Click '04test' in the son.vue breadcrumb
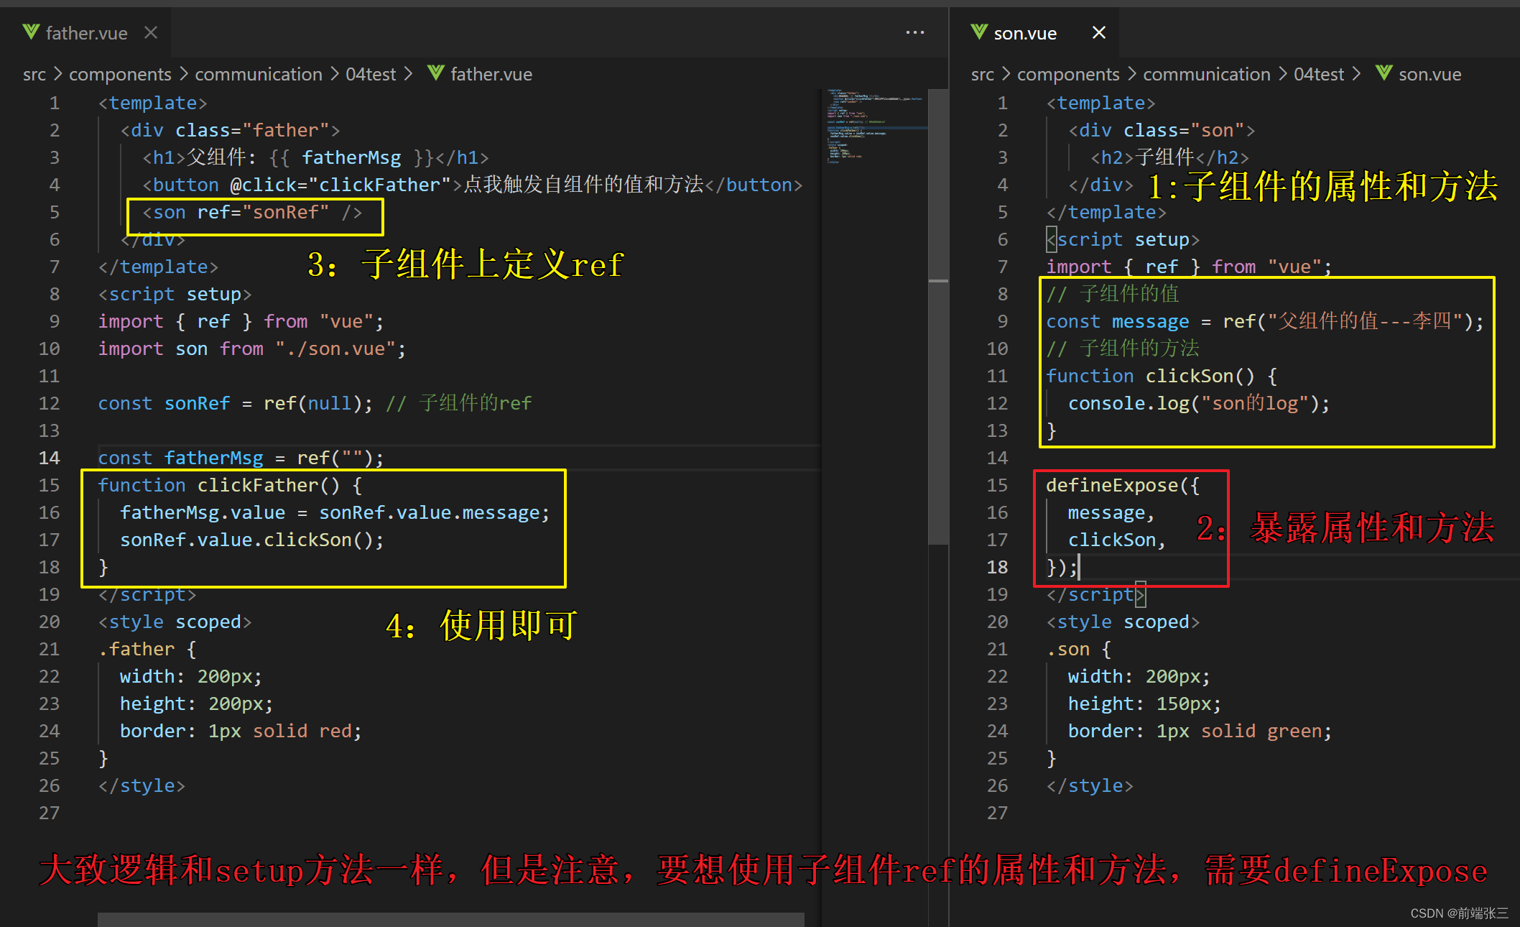This screenshot has height=927, width=1520. coord(1319,74)
